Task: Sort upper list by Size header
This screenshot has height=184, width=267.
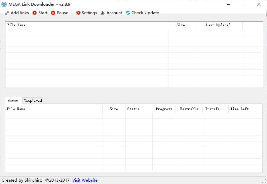Action: tap(181, 25)
